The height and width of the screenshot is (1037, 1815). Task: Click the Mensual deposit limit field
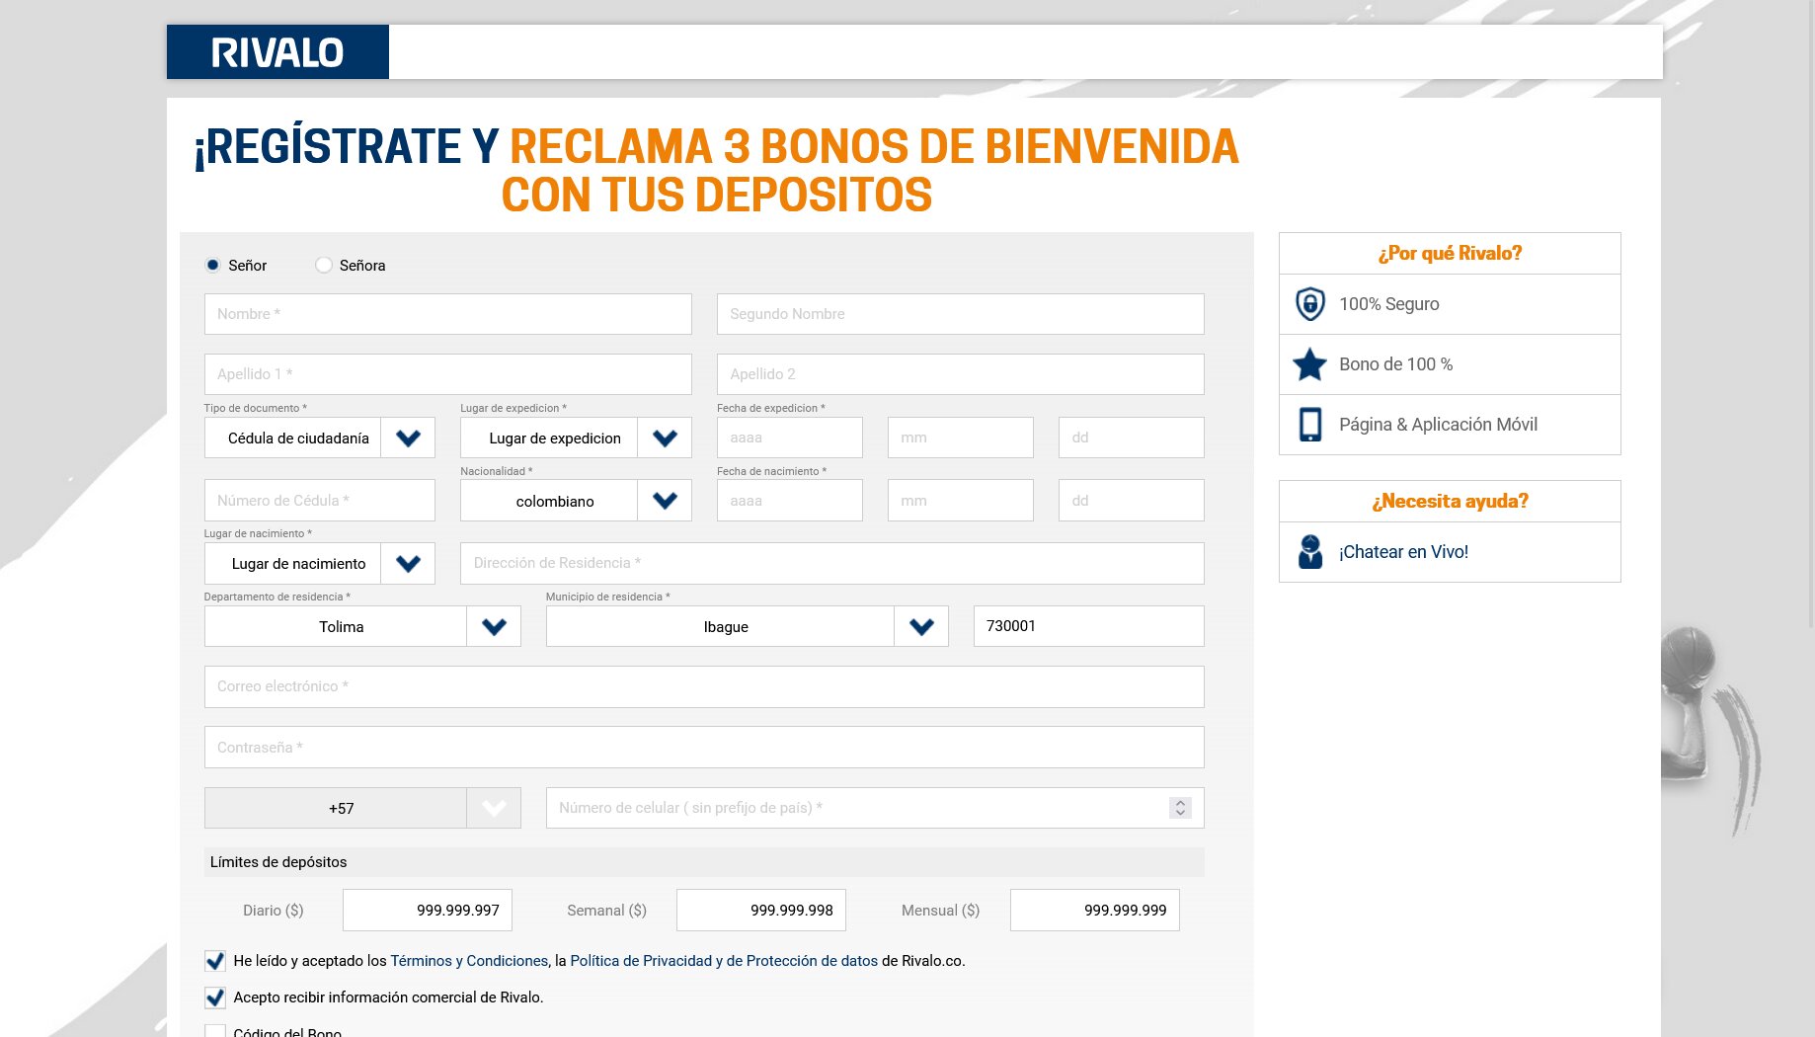tap(1094, 911)
